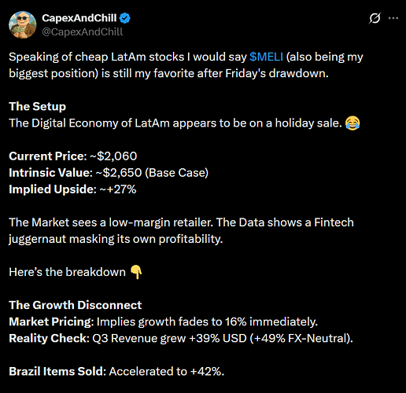The width and height of the screenshot is (406, 393).
Task: Open the three-dot more options menu
Action: pos(393,18)
